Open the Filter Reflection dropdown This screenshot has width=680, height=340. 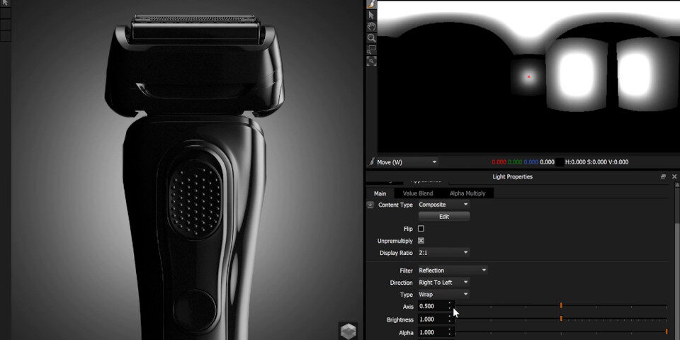[x=453, y=270]
